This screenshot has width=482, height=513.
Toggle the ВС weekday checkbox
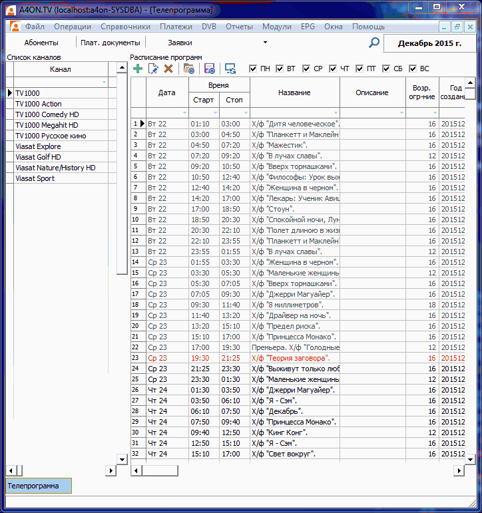(413, 69)
